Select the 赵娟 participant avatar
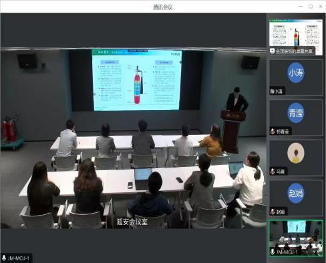The image size is (326, 263). [296, 193]
